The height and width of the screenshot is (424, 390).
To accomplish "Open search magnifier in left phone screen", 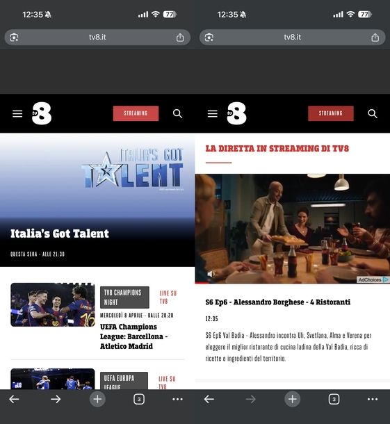I will (x=177, y=113).
